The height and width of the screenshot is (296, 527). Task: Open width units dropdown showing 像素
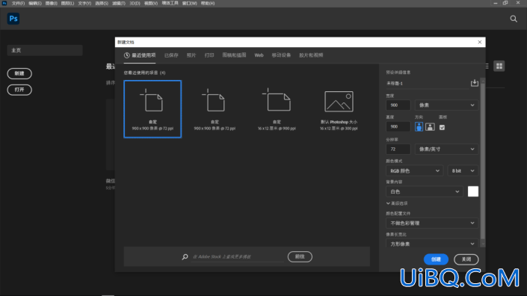click(446, 105)
